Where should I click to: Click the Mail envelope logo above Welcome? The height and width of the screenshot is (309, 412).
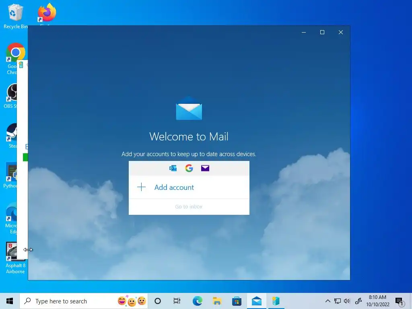coord(189,108)
